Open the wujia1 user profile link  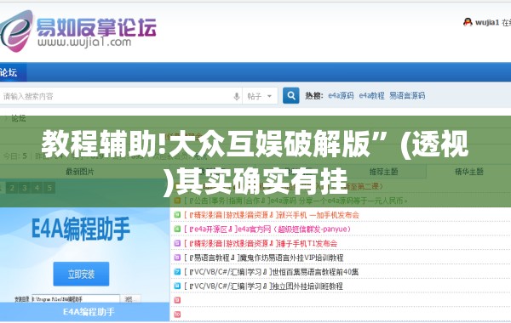tap(487, 22)
